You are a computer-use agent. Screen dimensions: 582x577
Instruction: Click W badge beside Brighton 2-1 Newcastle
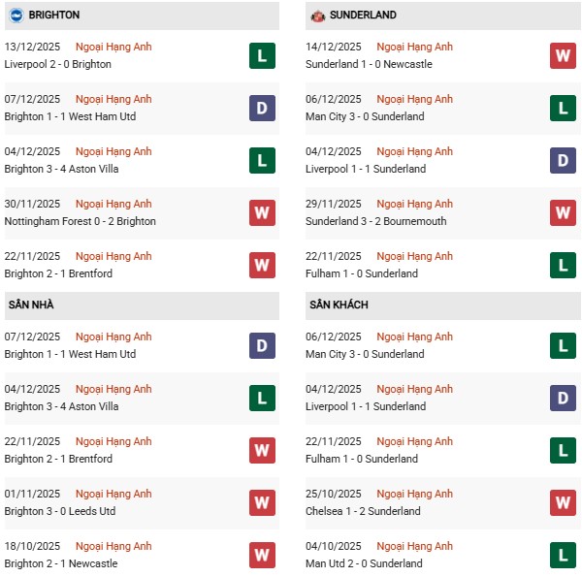[x=262, y=555]
